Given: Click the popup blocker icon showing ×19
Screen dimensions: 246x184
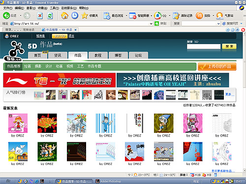Looking at the screenshot, I should 192,175.
